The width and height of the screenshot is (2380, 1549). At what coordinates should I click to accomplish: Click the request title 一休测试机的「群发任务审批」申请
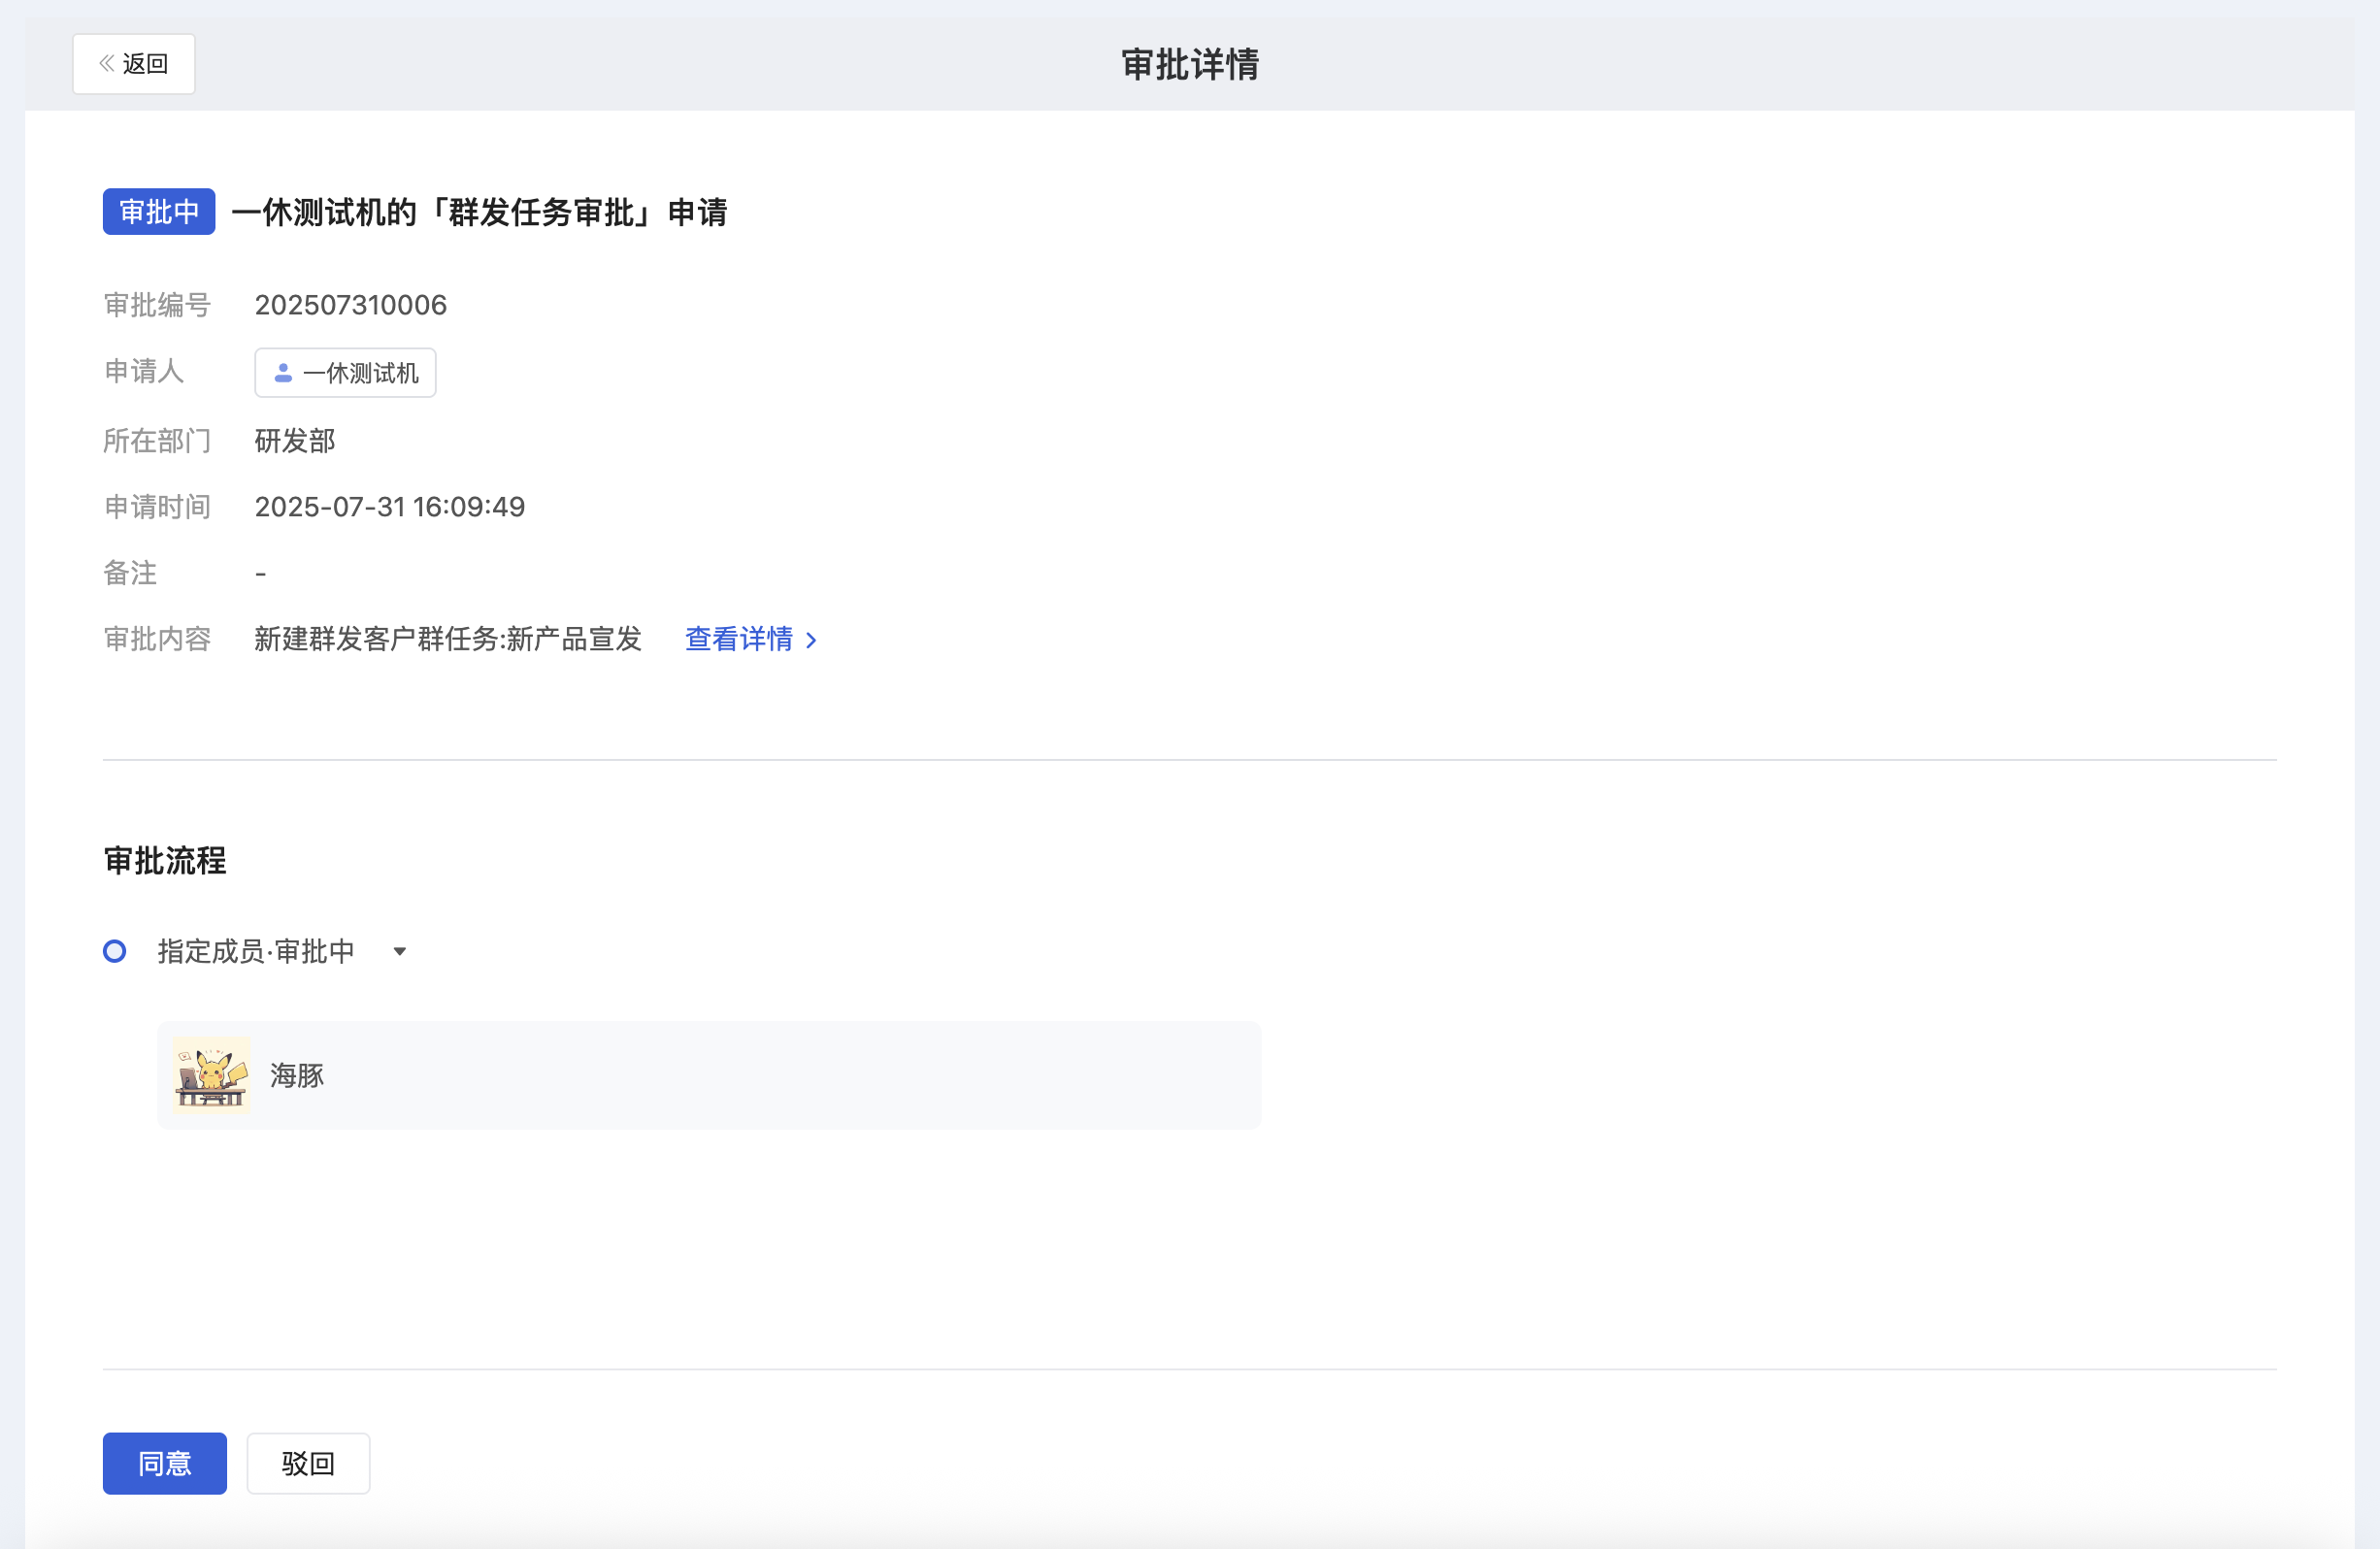(480, 212)
